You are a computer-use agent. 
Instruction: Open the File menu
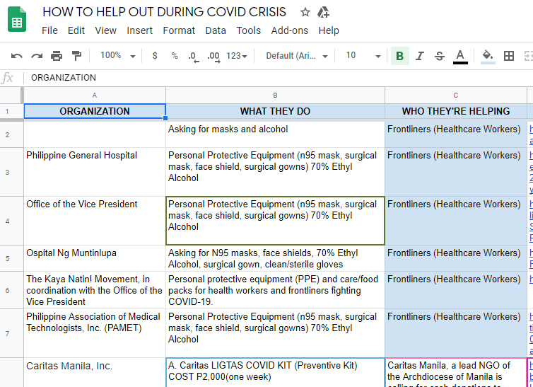point(49,30)
